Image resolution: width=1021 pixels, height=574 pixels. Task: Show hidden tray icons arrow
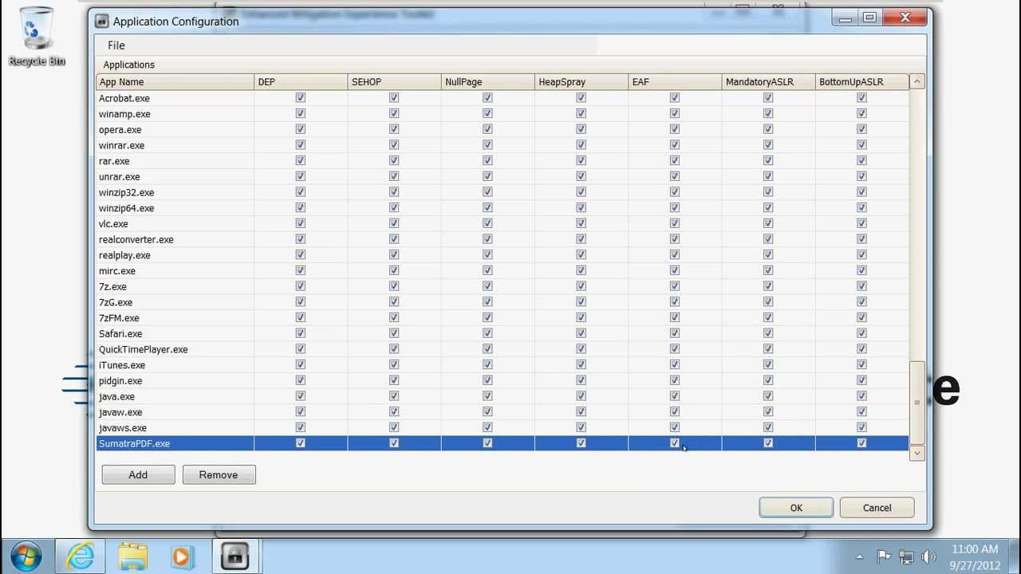[x=859, y=557]
